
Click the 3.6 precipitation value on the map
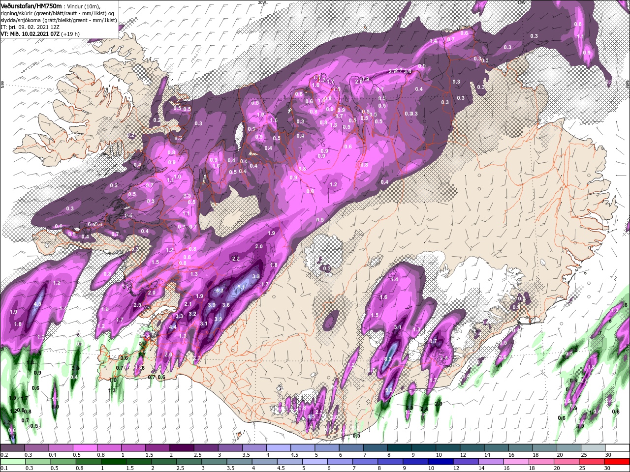(226, 305)
